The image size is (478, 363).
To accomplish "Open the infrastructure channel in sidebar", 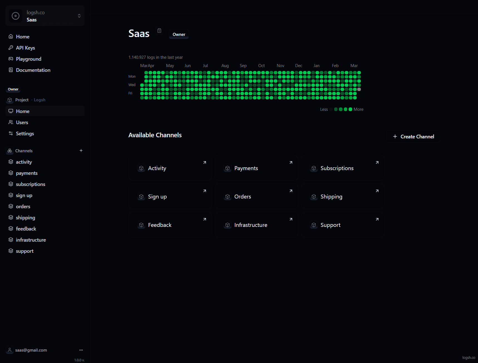I will (x=45, y=240).
